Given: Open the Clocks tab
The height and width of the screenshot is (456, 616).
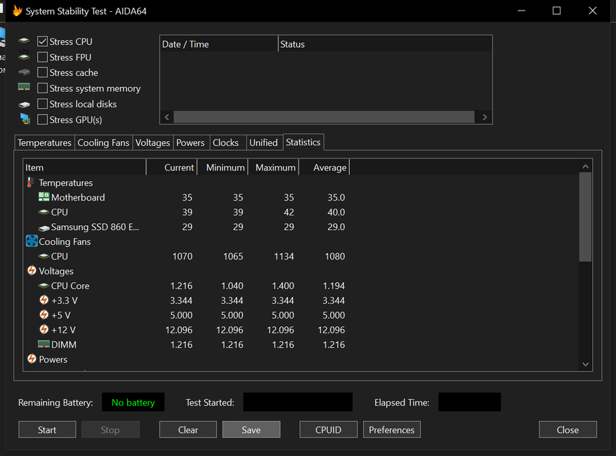Looking at the screenshot, I should 225,142.
